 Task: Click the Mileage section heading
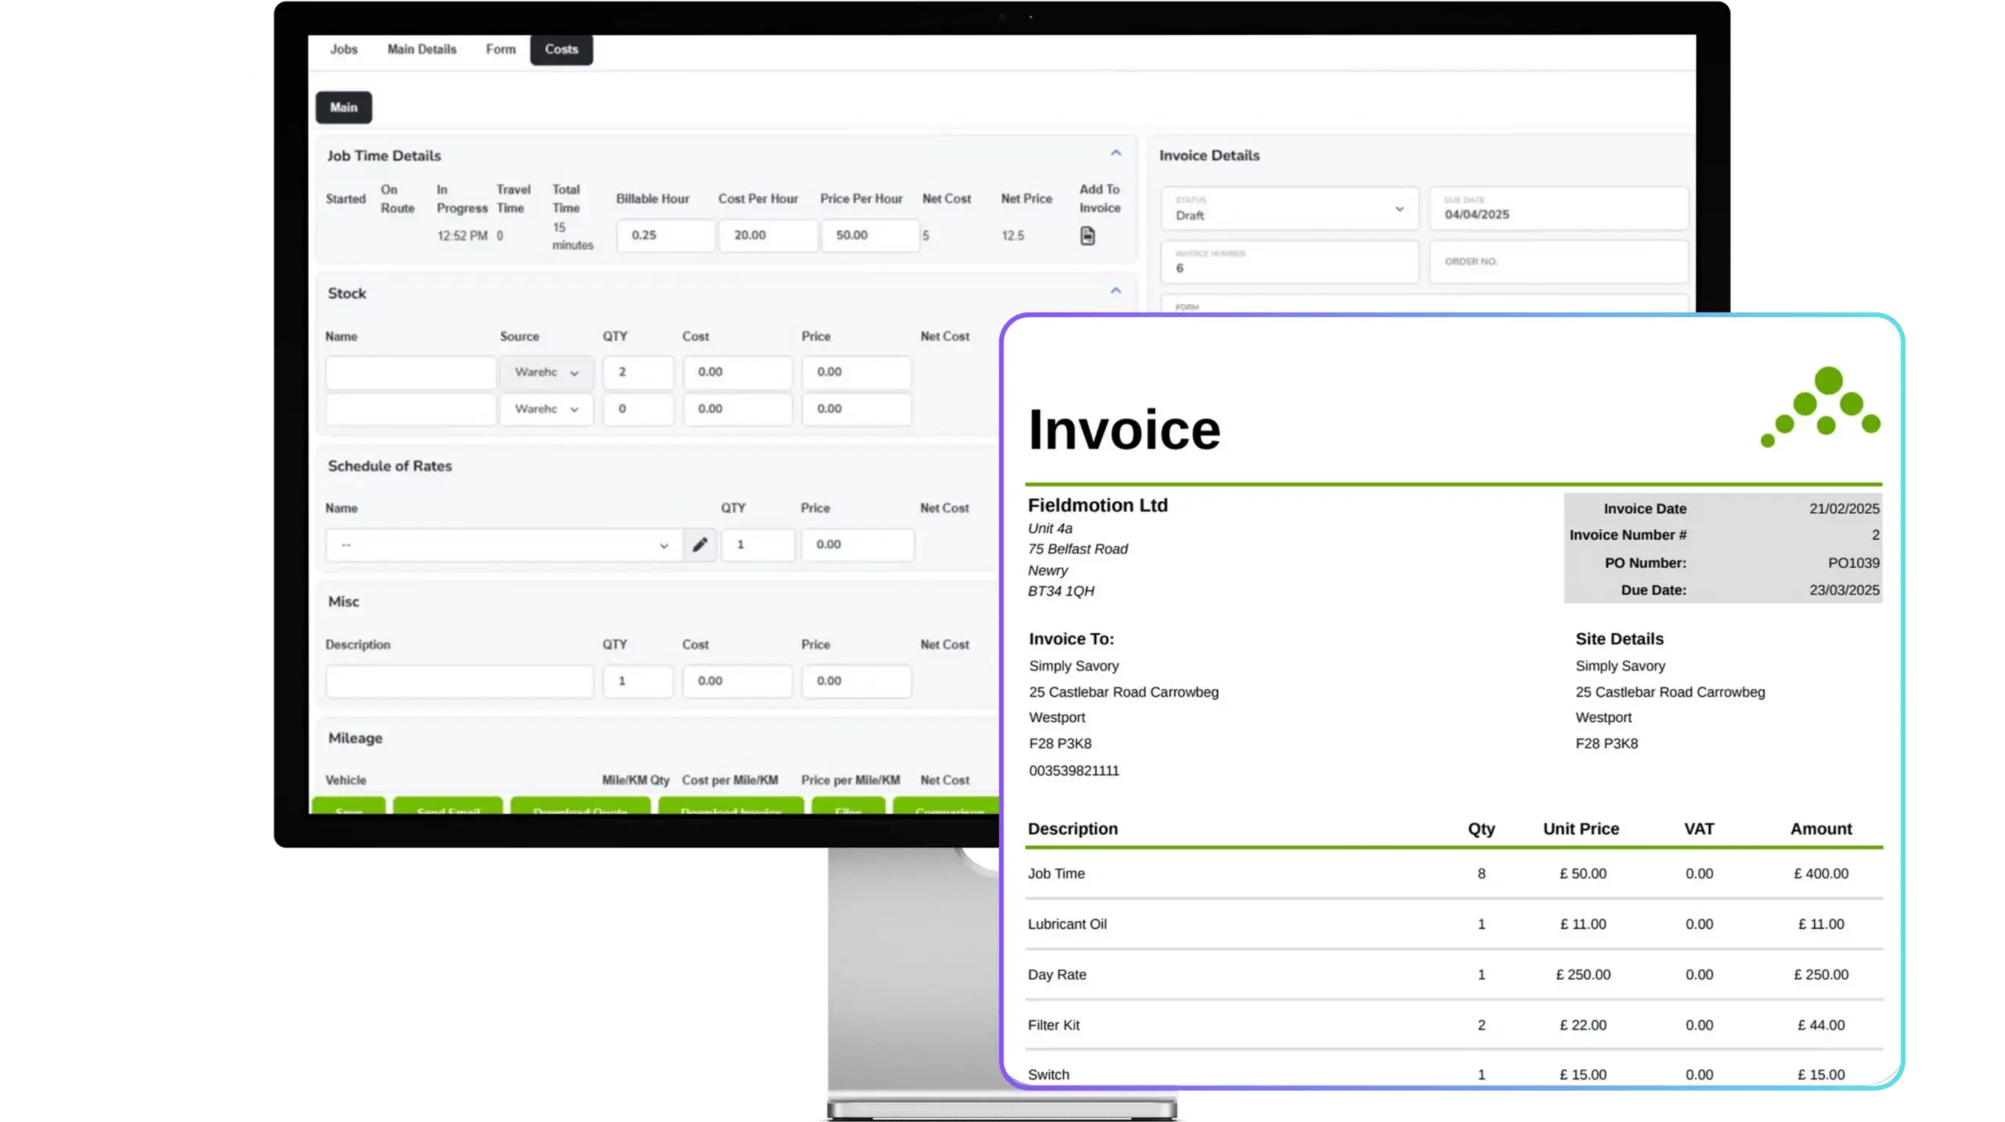[x=355, y=738]
